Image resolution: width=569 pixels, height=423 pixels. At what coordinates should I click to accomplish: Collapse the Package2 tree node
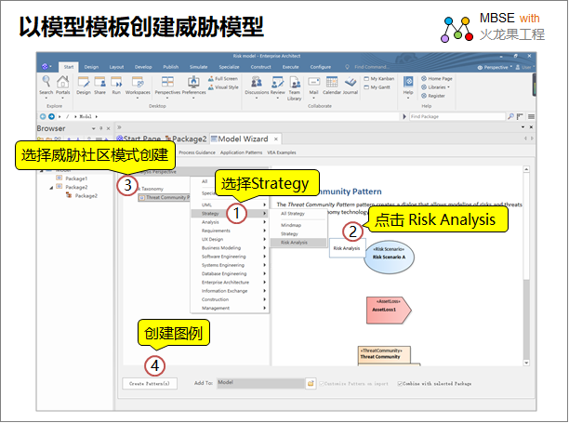(51, 188)
